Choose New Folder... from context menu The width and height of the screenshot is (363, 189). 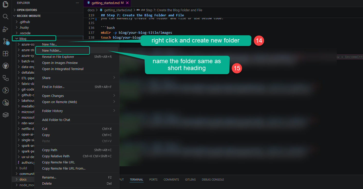(x=77, y=51)
